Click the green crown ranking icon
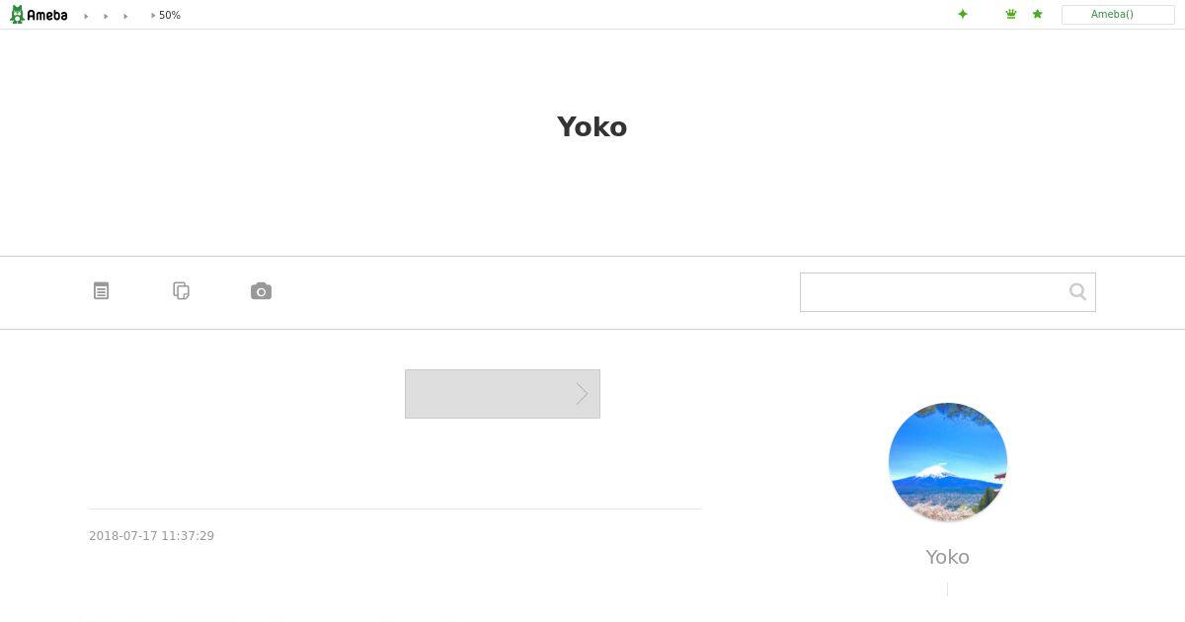1185x622 pixels. coord(1011,14)
